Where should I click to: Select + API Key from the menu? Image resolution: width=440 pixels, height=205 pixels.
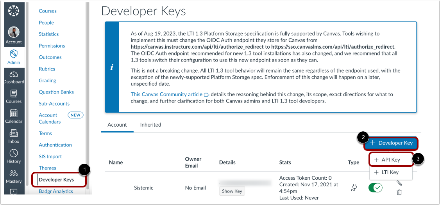pyautogui.click(x=391, y=160)
